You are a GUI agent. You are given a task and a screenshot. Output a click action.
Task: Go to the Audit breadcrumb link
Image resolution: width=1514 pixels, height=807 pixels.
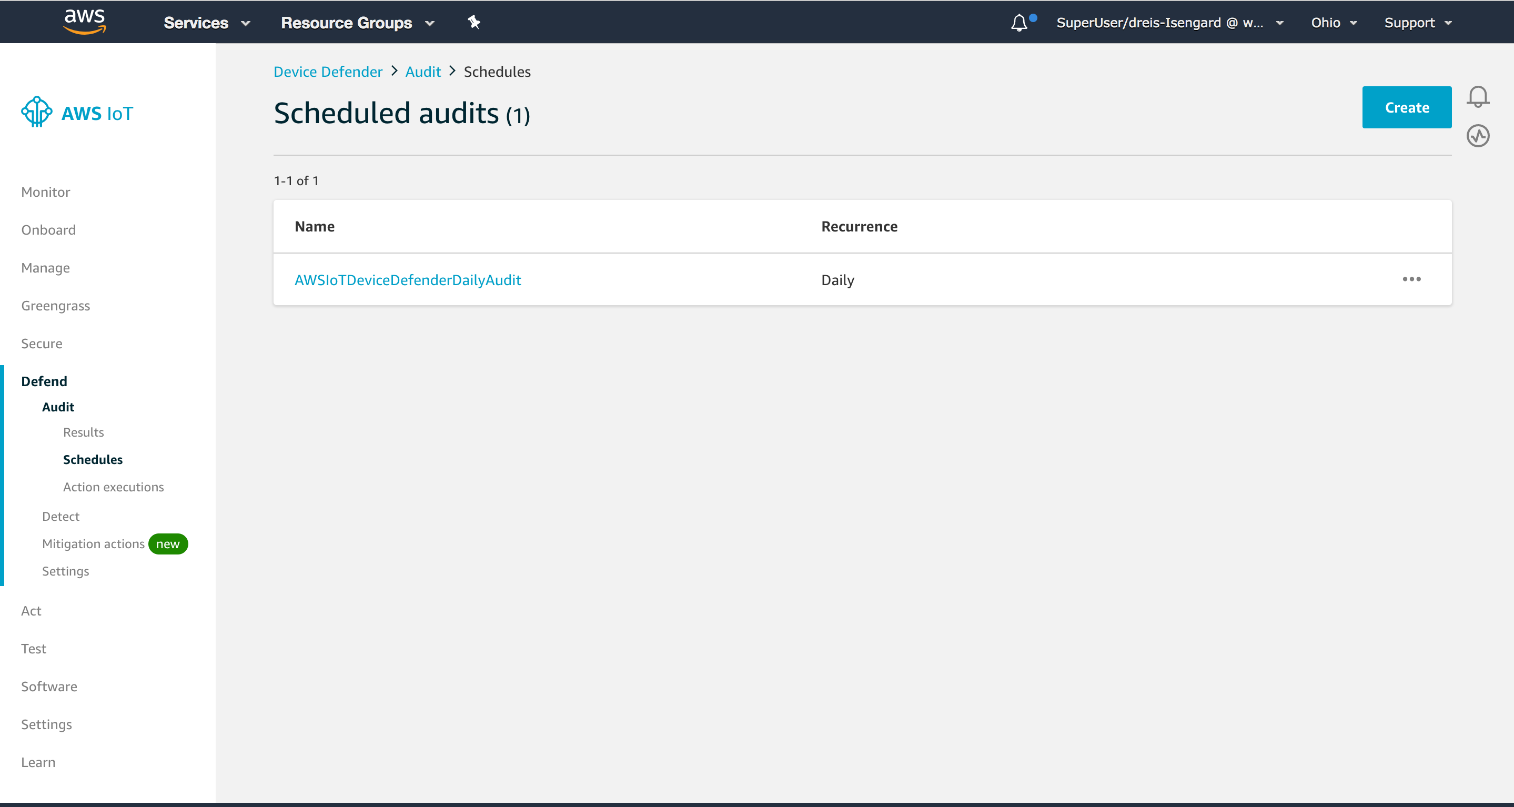click(422, 72)
